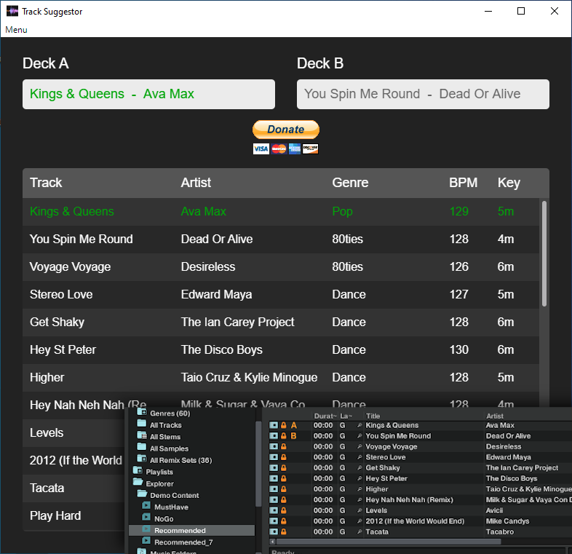Click lock icon on Hey St Peter browser row

coord(283,478)
